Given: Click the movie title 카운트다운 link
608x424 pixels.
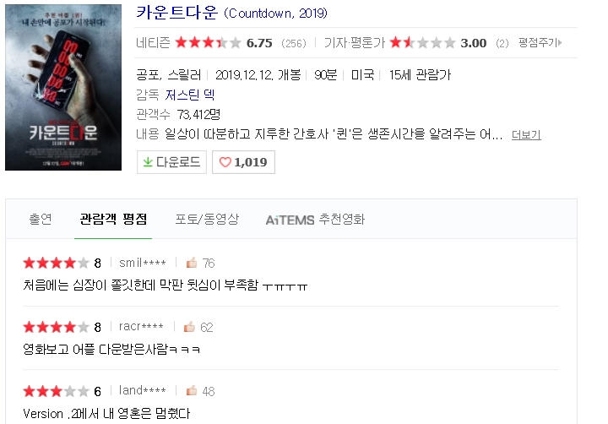Looking at the screenshot, I should 176,13.
